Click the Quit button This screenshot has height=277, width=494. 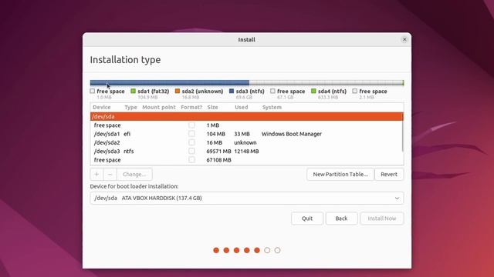[x=307, y=219]
